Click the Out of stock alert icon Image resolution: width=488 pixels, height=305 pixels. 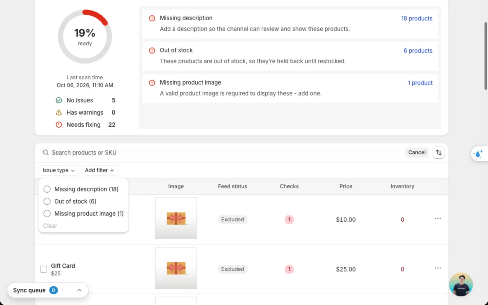152,50
